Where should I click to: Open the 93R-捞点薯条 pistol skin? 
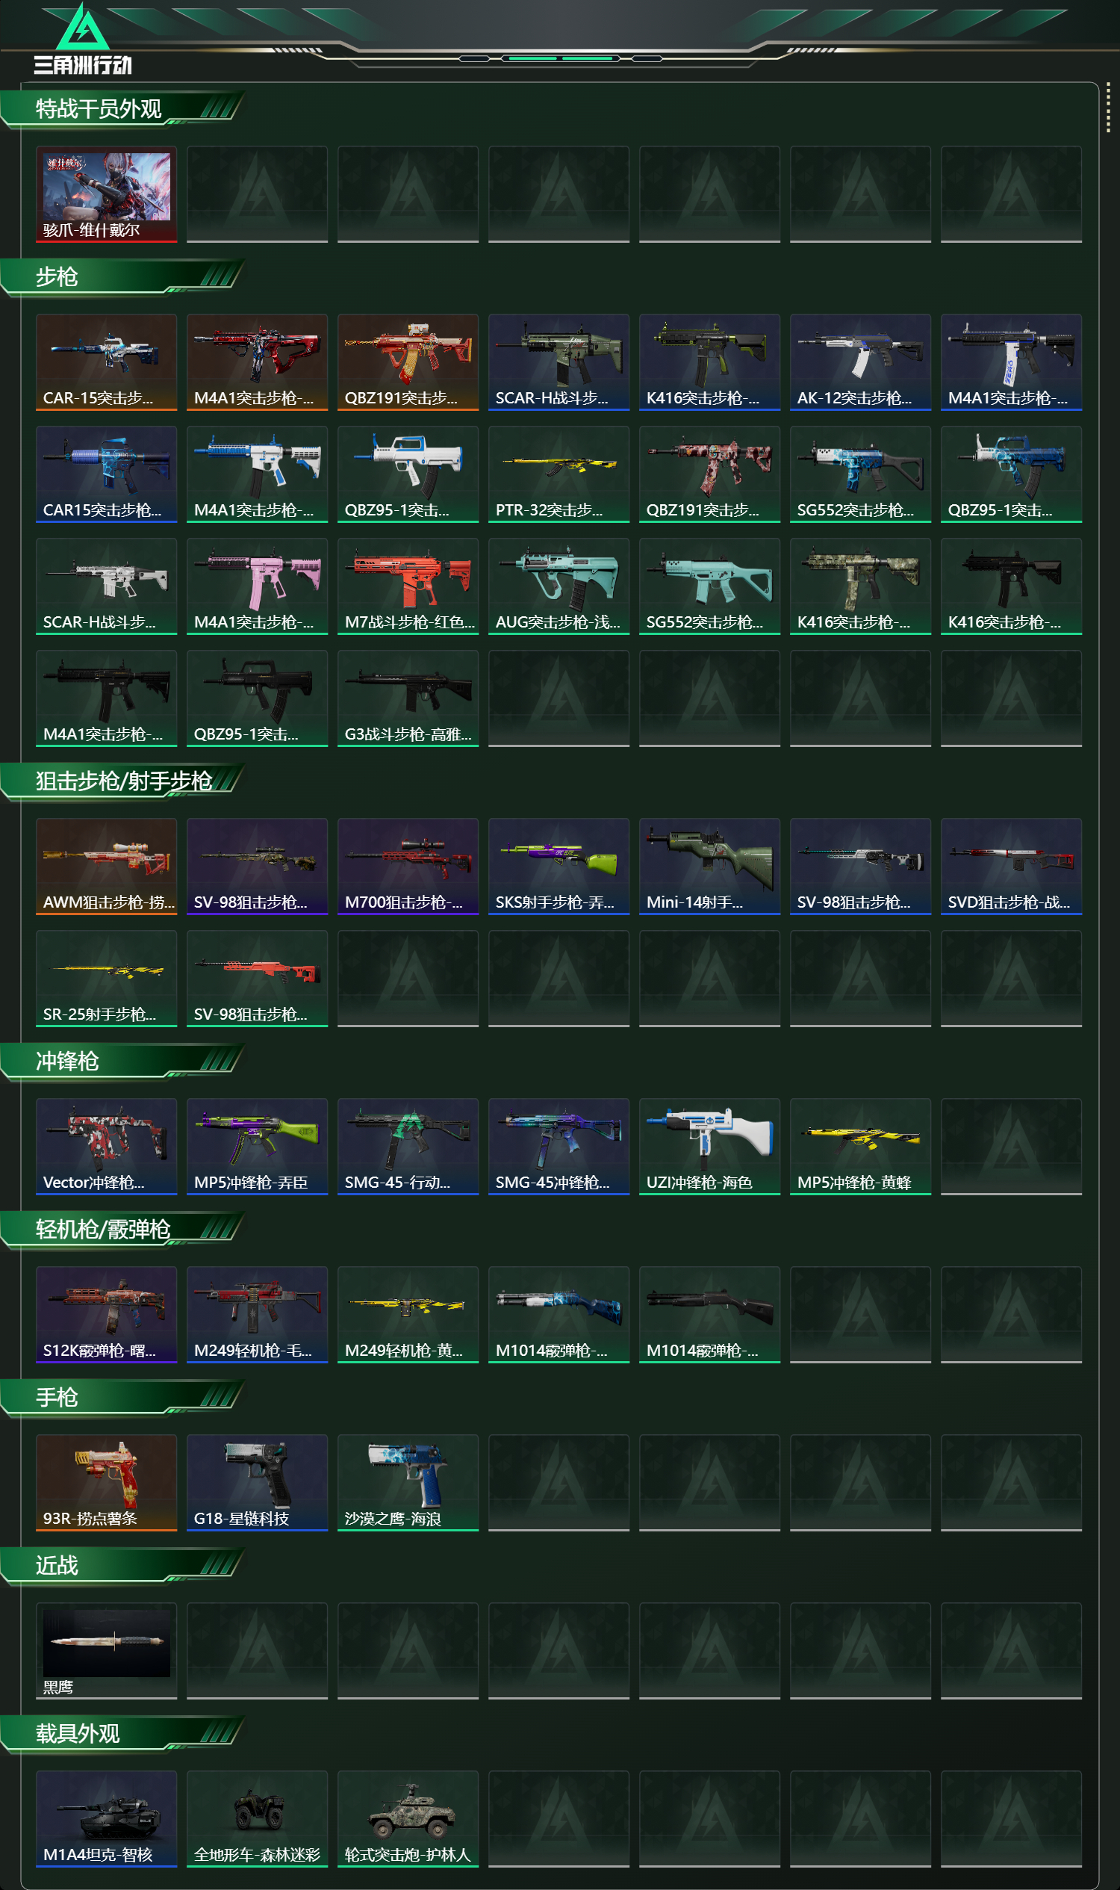[107, 1482]
